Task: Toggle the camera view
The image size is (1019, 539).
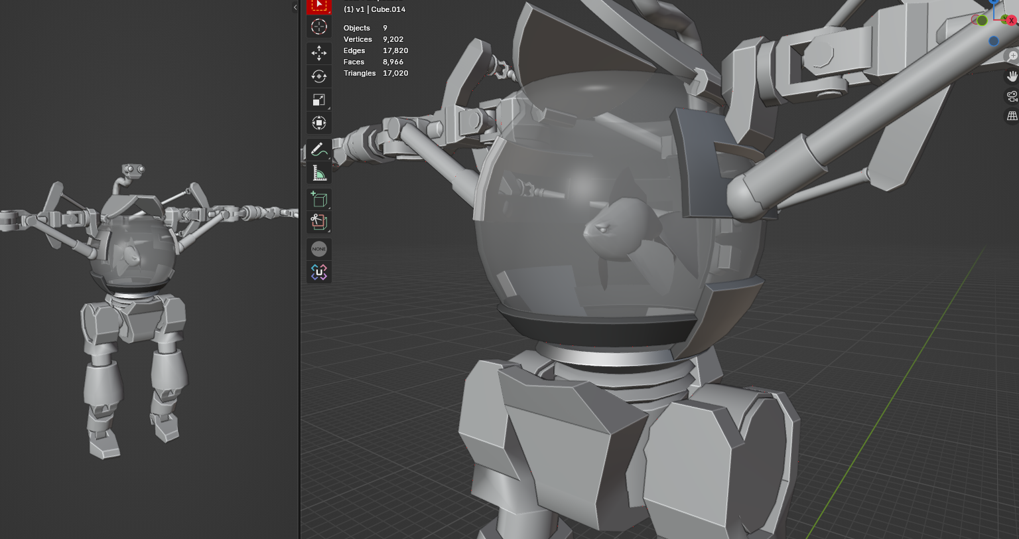Action: click(x=1012, y=96)
